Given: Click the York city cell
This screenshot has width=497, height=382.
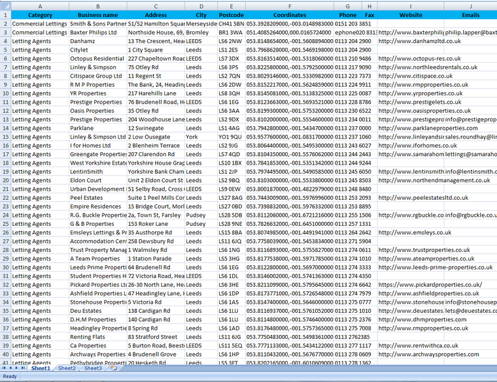Looking at the screenshot, I should pos(201,136).
